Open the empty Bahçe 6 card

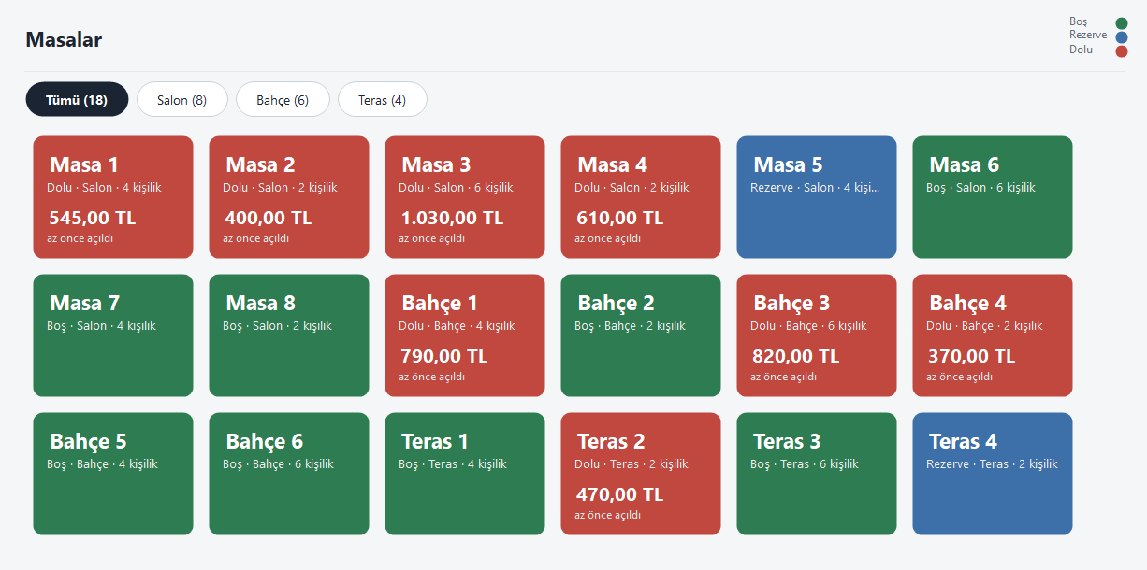click(x=289, y=474)
